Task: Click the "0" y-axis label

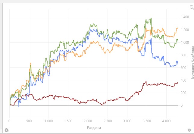Action: 182,106
